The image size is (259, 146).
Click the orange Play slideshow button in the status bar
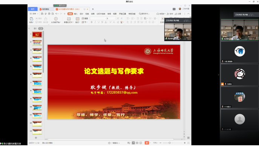pos(147,143)
